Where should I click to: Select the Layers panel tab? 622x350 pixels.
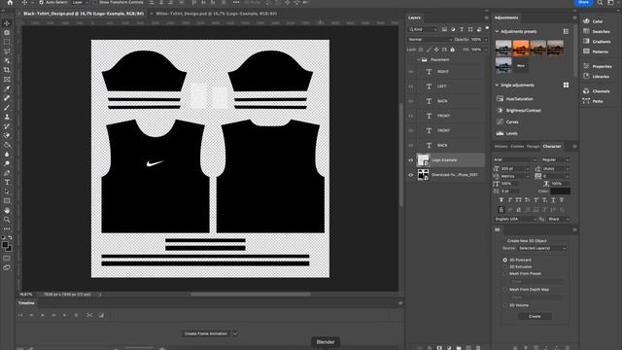tap(414, 17)
